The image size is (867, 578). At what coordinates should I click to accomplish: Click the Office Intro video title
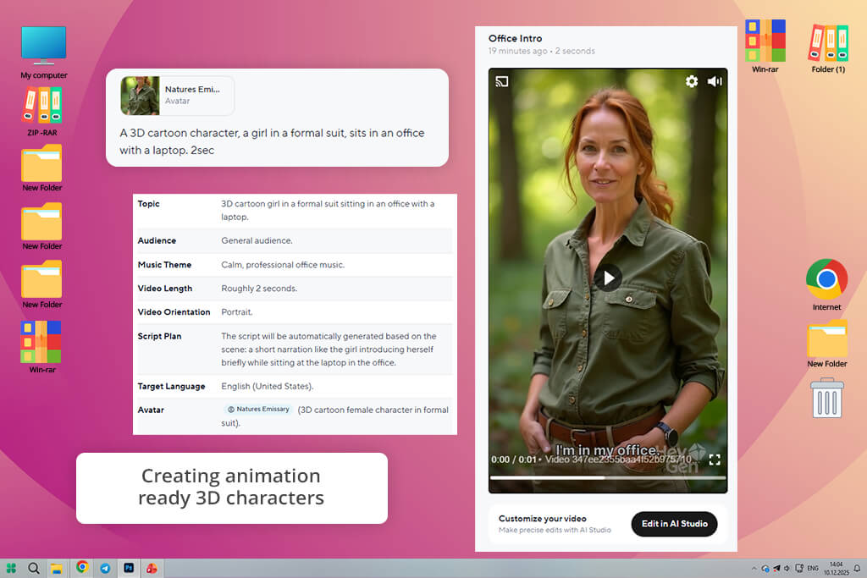coord(515,38)
